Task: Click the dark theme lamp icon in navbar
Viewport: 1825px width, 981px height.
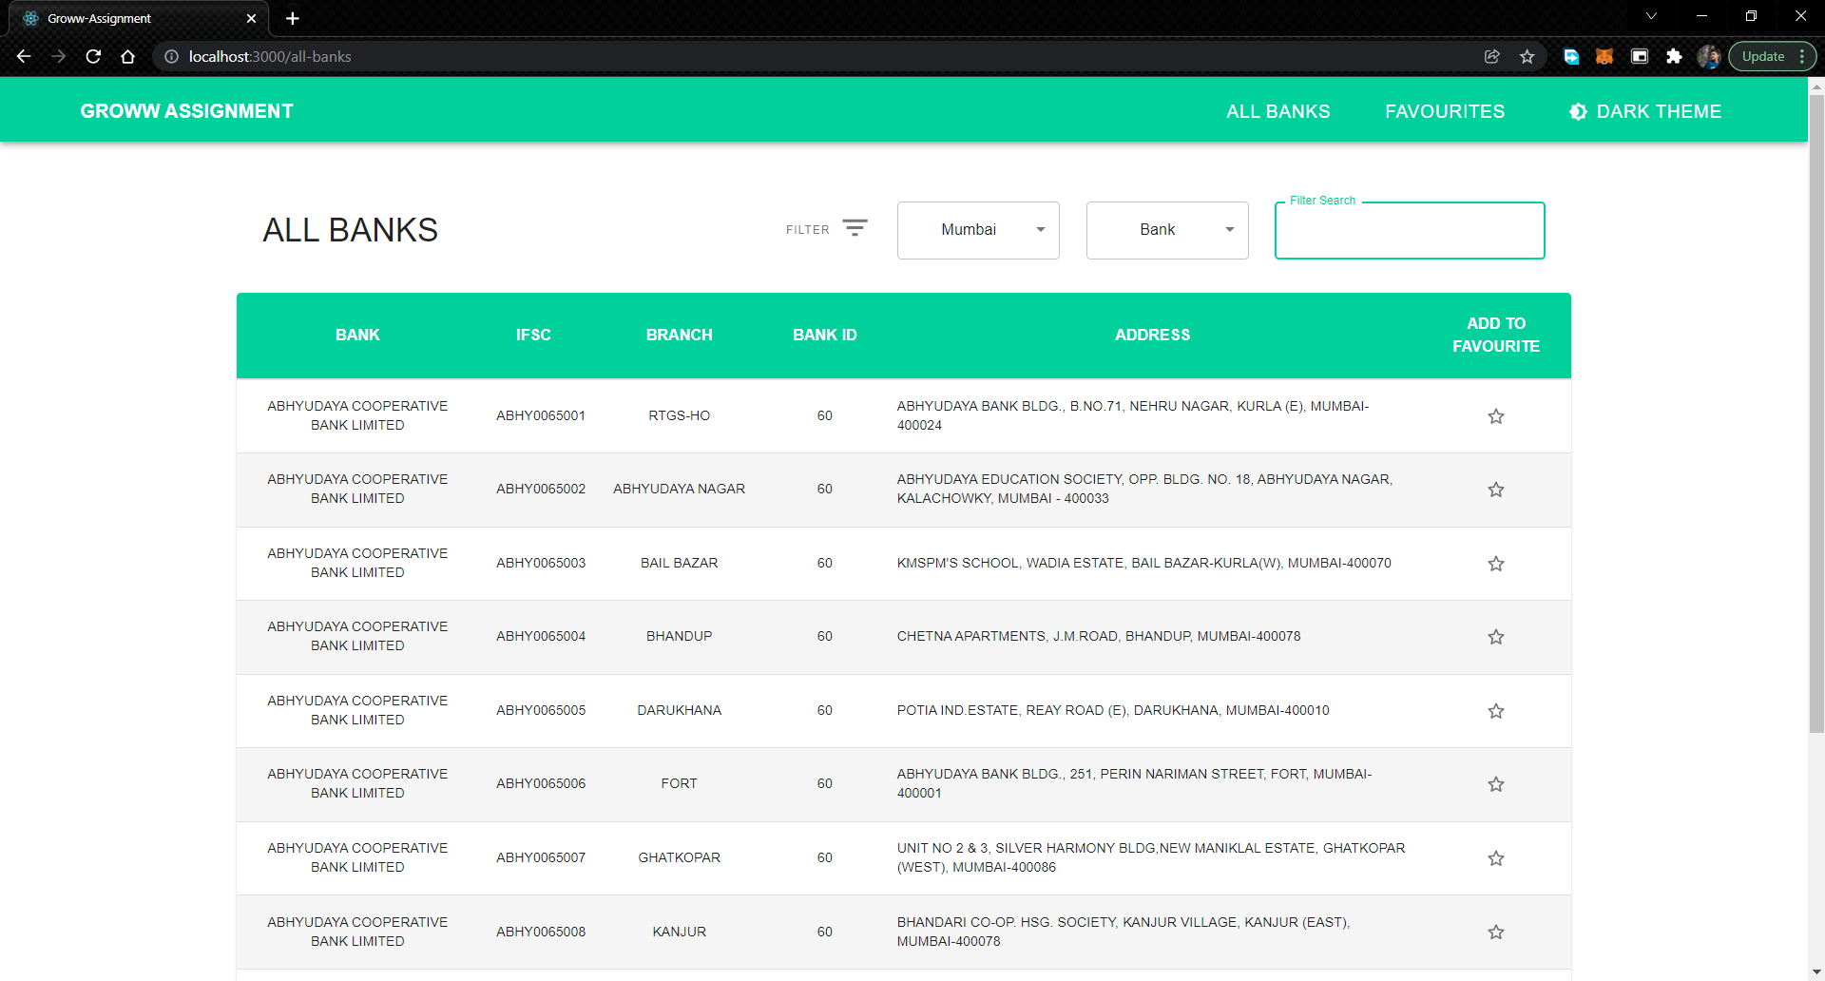Action: click(1577, 111)
